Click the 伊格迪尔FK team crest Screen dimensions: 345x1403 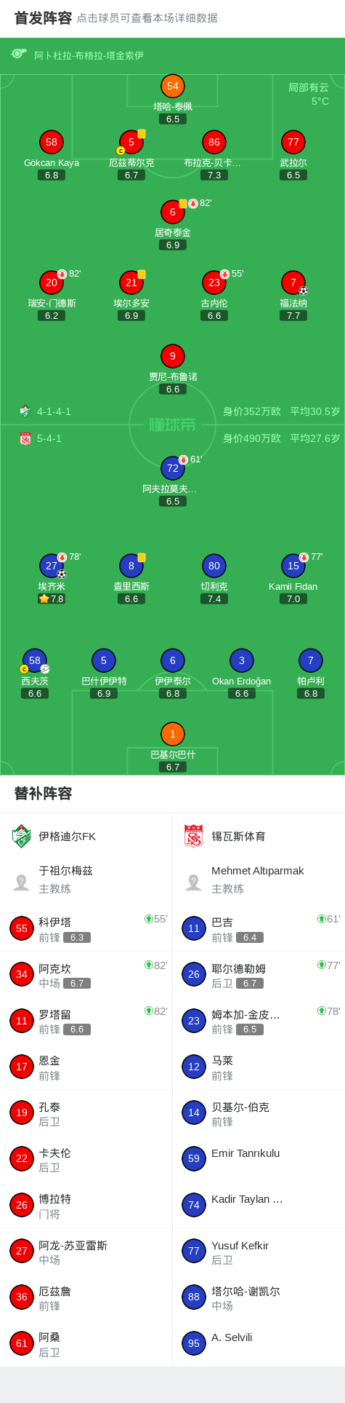click(22, 837)
